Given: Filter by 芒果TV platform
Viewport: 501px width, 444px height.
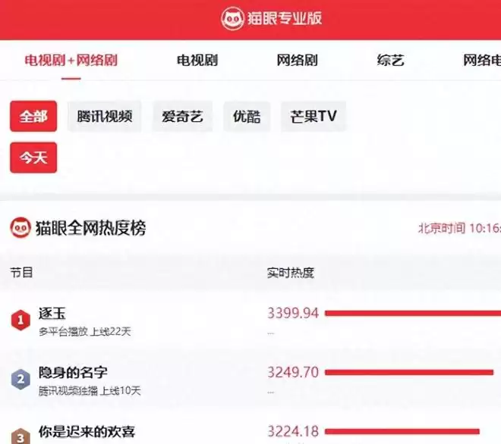Looking at the screenshot, I should click(x=314, y=117).
